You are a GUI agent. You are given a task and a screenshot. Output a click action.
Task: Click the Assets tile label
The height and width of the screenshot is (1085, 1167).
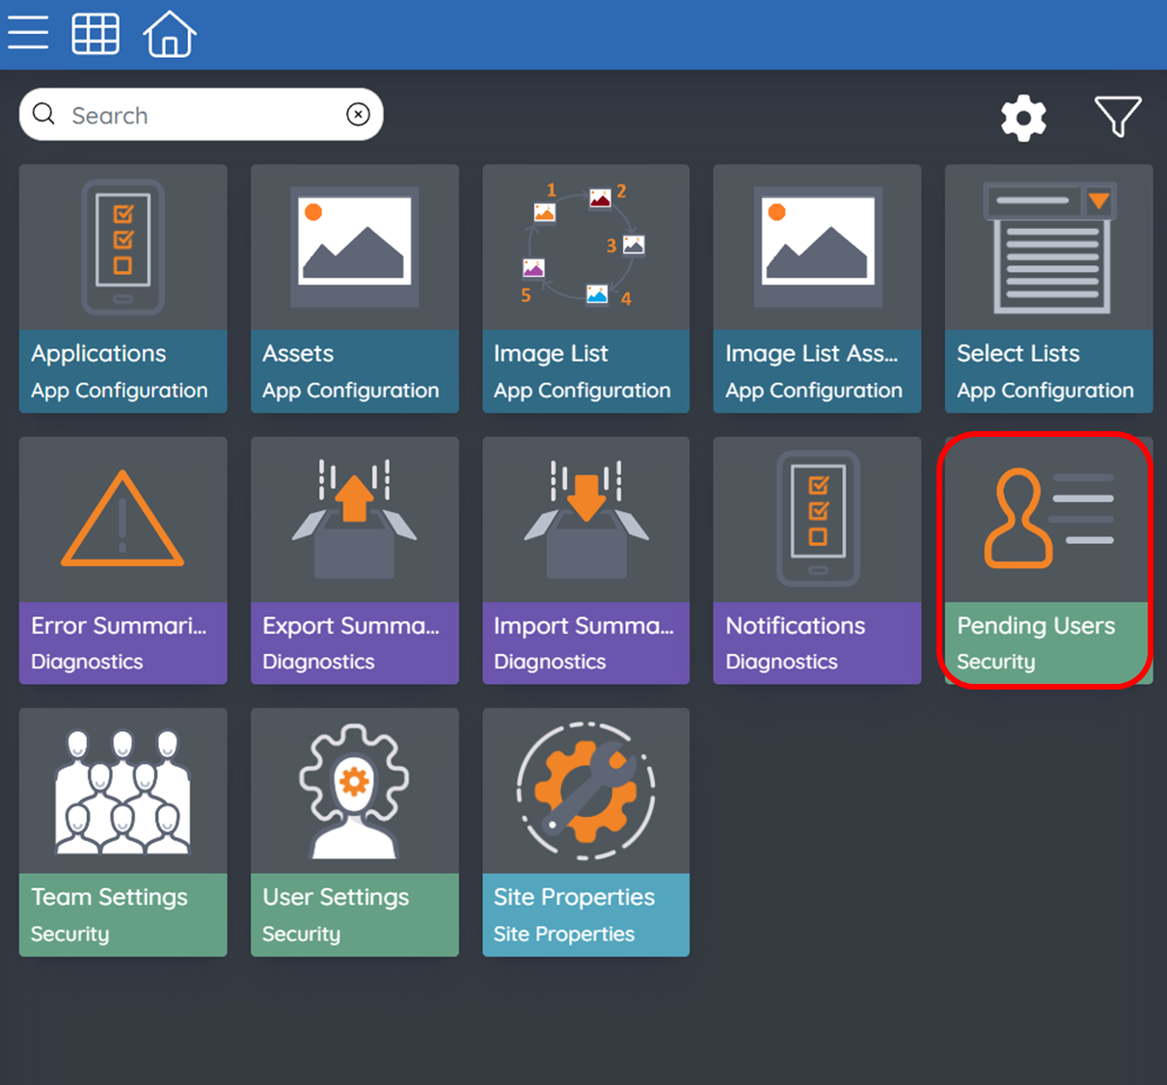tap(298, 354)
